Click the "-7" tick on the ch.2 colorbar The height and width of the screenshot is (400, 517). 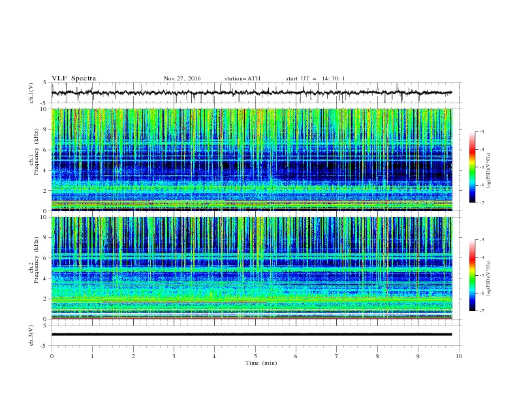tap(482, 310)
